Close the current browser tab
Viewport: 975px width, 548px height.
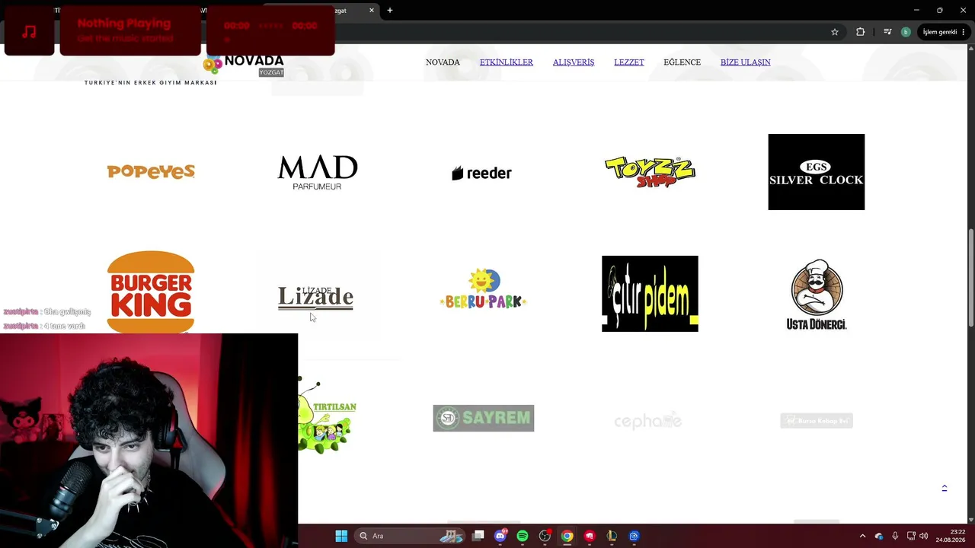click(x=372, y=11)
